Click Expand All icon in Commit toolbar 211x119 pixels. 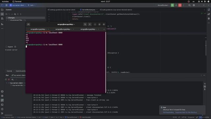[18, 14]
